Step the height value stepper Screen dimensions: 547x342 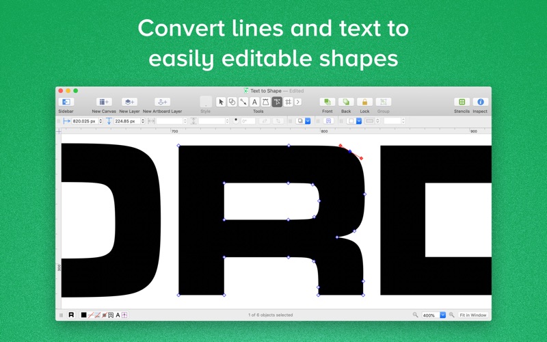pos(227,121)
